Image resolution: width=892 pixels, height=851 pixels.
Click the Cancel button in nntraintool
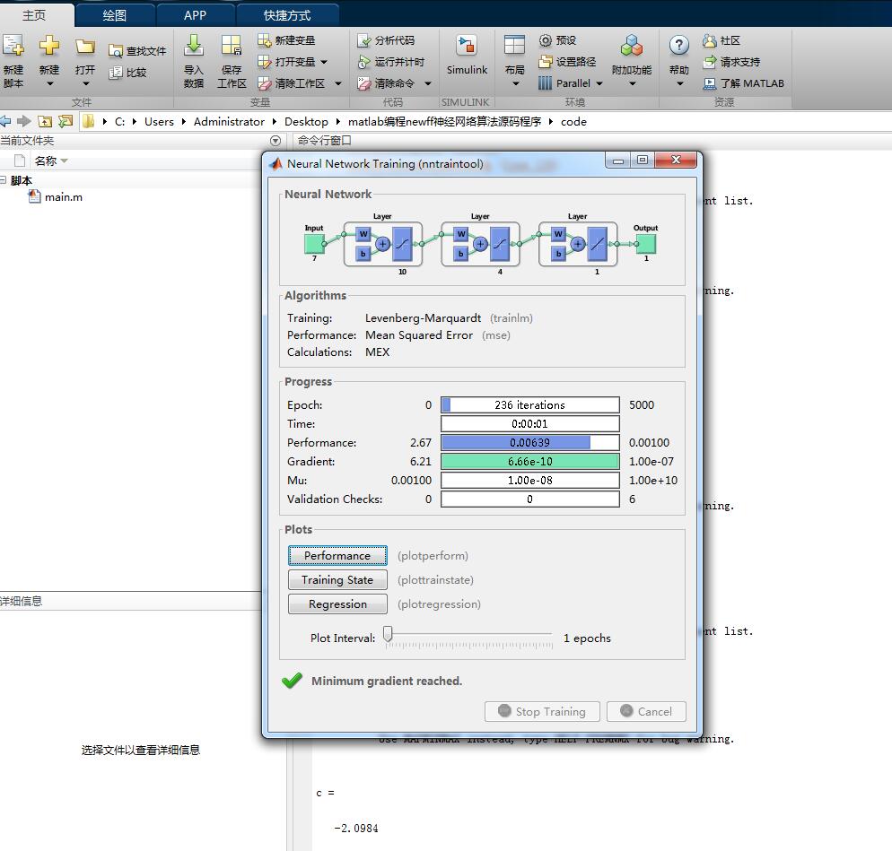(x=646, y=711)
